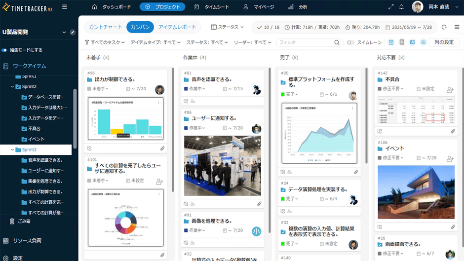Image resolution: width=464 pixels, height=261 pixels.
Task: Toggle 編集モードにする switch
Action: 4,50
